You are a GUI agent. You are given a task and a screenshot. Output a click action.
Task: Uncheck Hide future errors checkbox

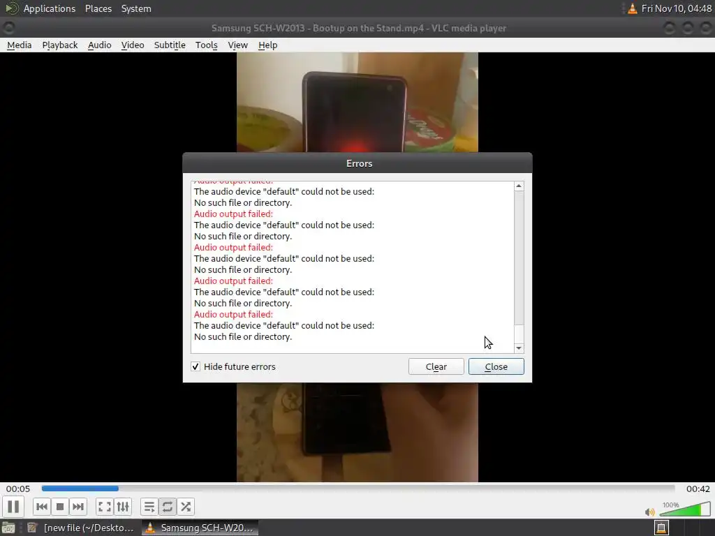[x=196, y=366]
